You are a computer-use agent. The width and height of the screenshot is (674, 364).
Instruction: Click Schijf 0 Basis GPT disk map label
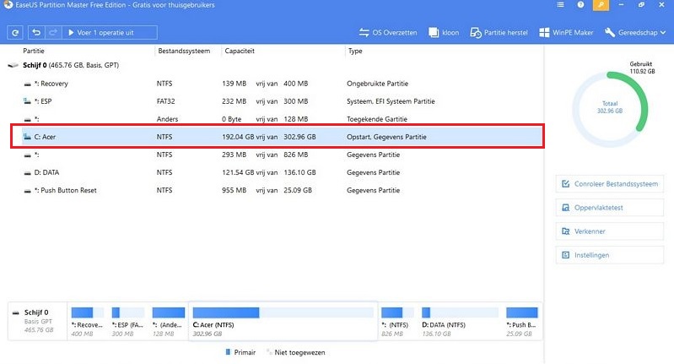[37, 321]
